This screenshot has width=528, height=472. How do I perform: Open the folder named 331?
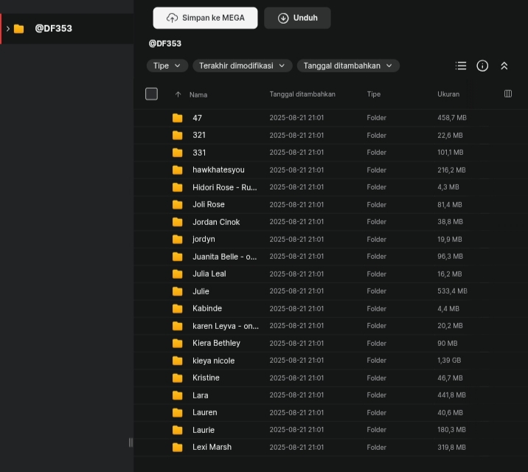pos(199,153)
